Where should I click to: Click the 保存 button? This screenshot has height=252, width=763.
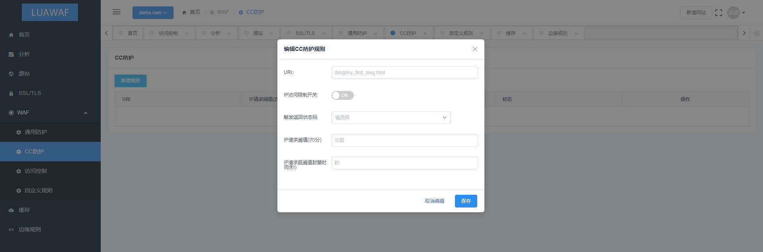pyautogui.click(x=466, y=201)
